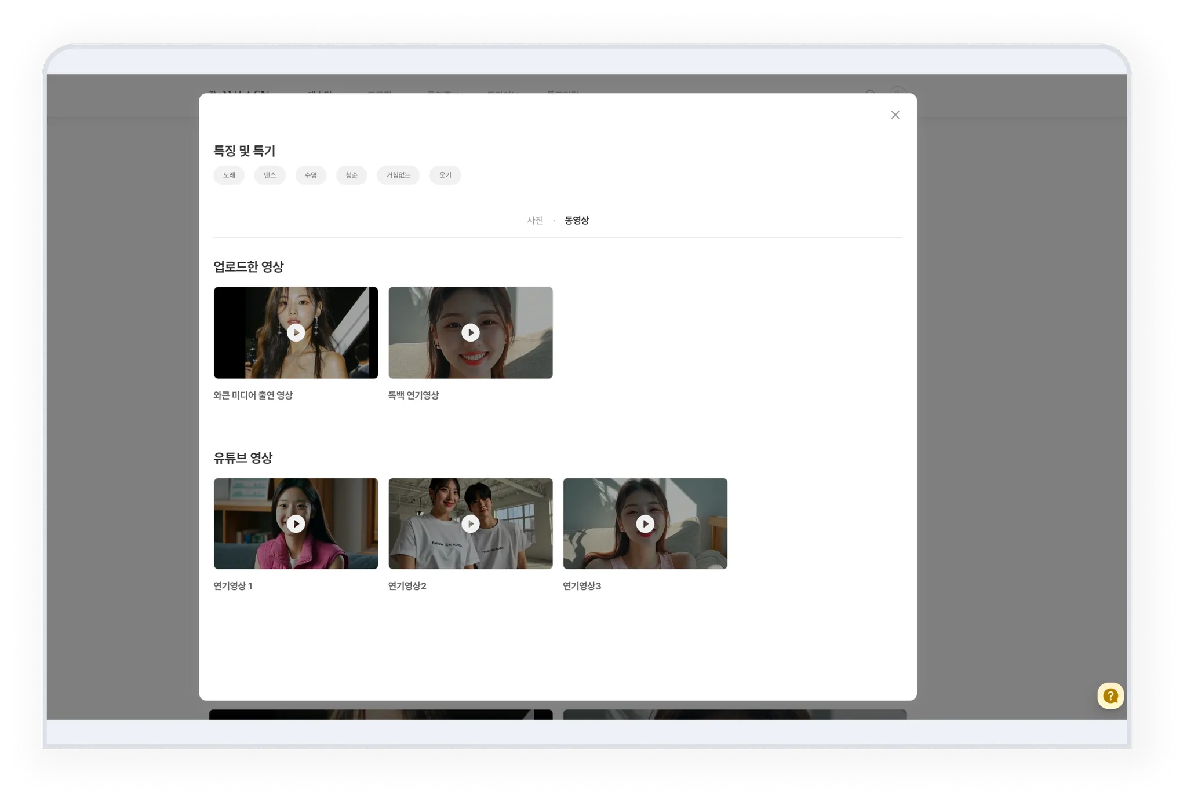Image resolution: width=1187 pixels, height=802 pixels.
Task: Play the 연기영상3 YouTube video
Action: coord(645,523)
